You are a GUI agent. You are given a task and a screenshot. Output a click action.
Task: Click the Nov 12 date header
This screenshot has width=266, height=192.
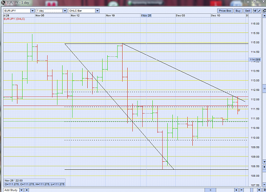pos(75,15)
